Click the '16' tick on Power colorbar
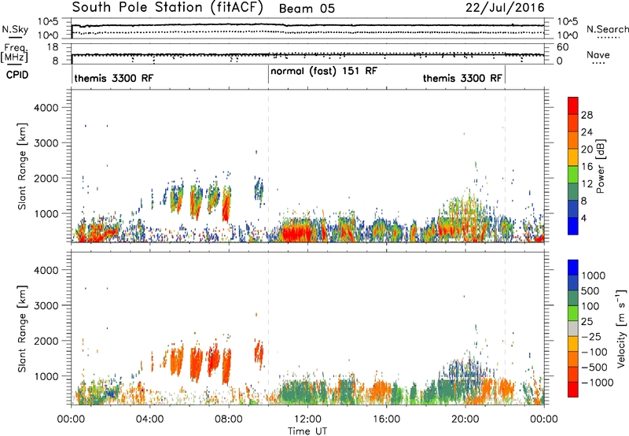The width and height of the screenshot is (629, 436). [x=587, y=167]
